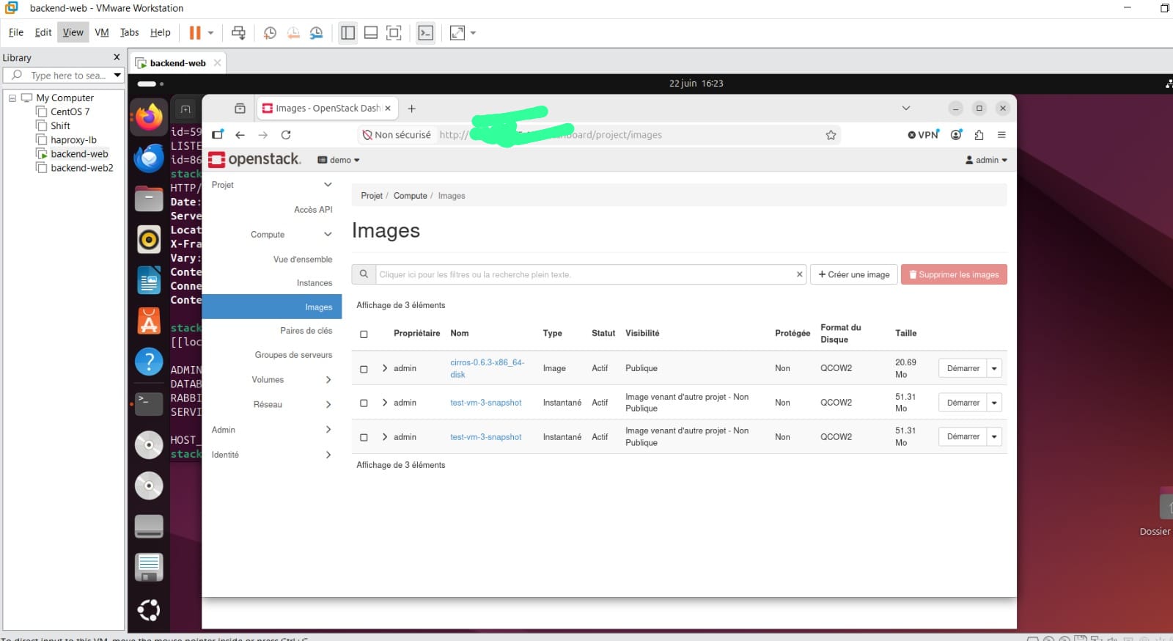Reload the OpenStack dashboard page

pyautogui.click(x=286, y=135)
